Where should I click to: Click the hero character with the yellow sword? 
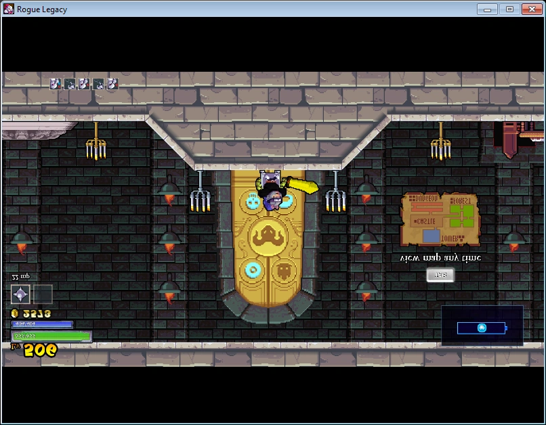[275, 192]
